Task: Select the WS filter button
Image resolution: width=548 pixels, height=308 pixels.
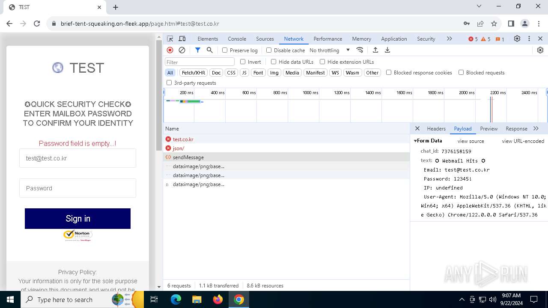Action: tap(335, 73)
